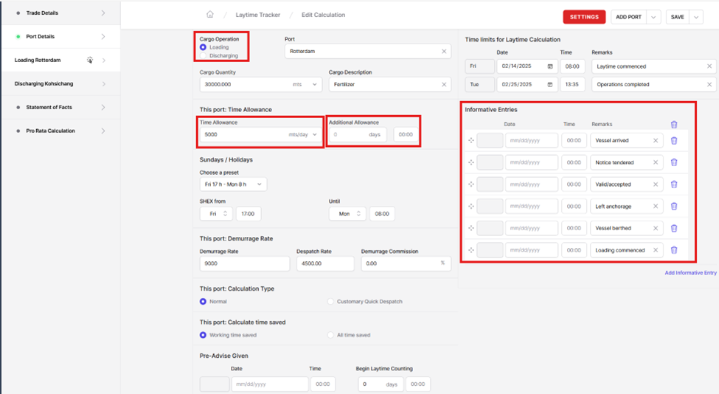The width and height of the screenshot is (719, 394).
Task: Open cargo quantity mts unit dropdown
Action: click(x=315, y=84)
